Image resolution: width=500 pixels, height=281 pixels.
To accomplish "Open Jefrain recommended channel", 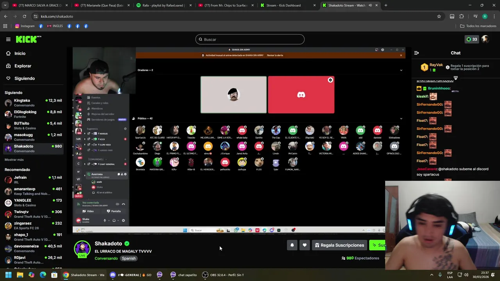I will (33, 180).
